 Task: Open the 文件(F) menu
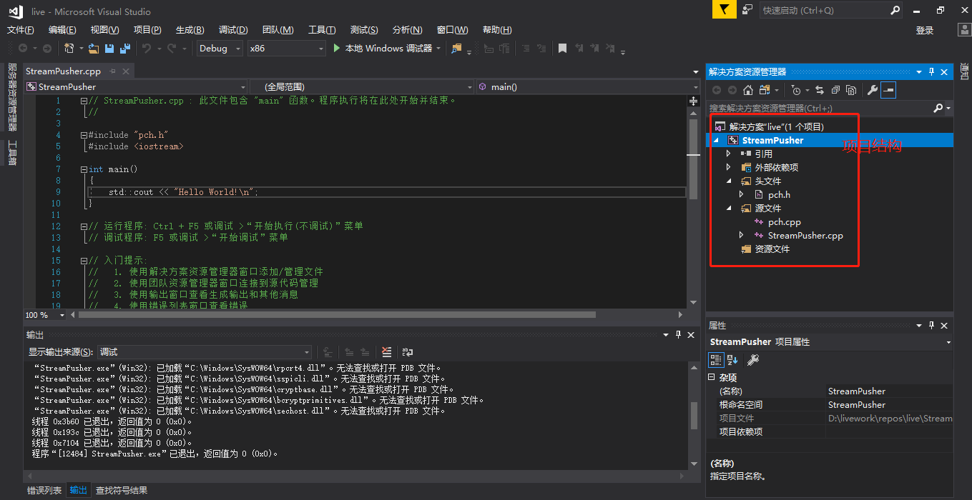pyautogui.click(x=21, y=30)
